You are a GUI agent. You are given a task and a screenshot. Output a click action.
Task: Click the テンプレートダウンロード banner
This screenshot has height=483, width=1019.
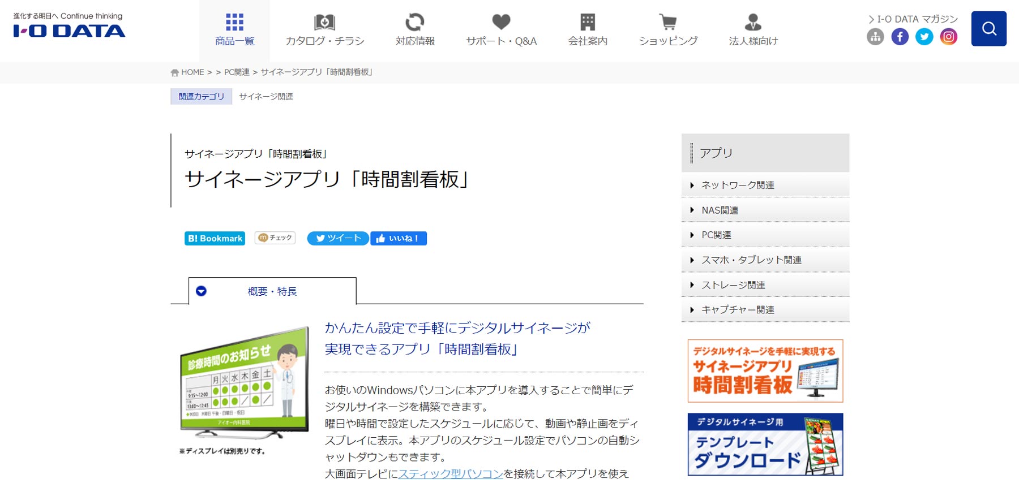(765, 445)
